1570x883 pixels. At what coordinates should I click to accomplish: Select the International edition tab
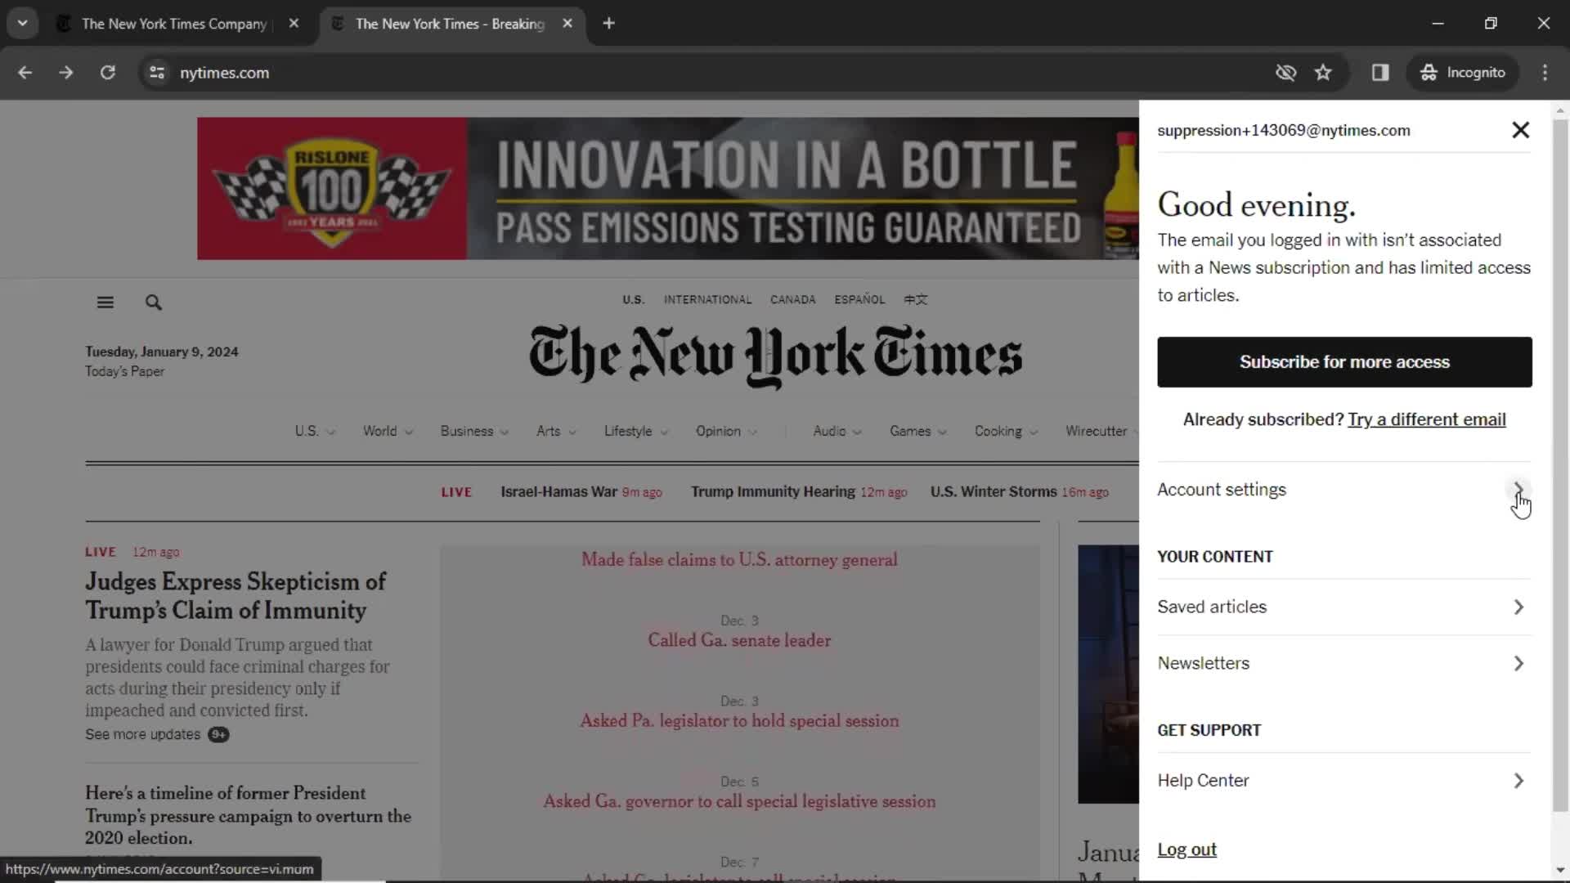[707, 300]
